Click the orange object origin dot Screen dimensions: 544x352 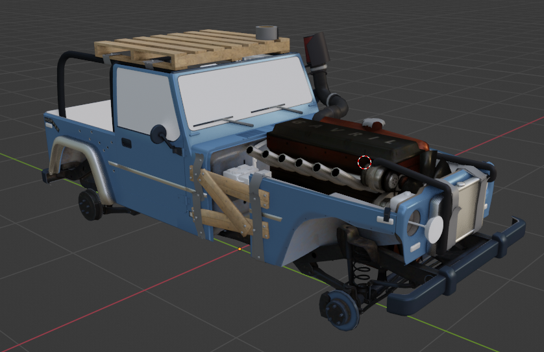tap(240, 249)
